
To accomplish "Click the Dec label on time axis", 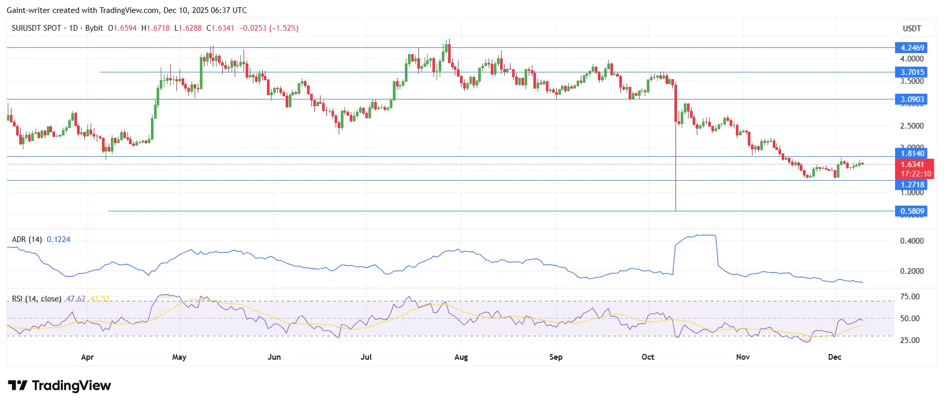I will point(834,357).
